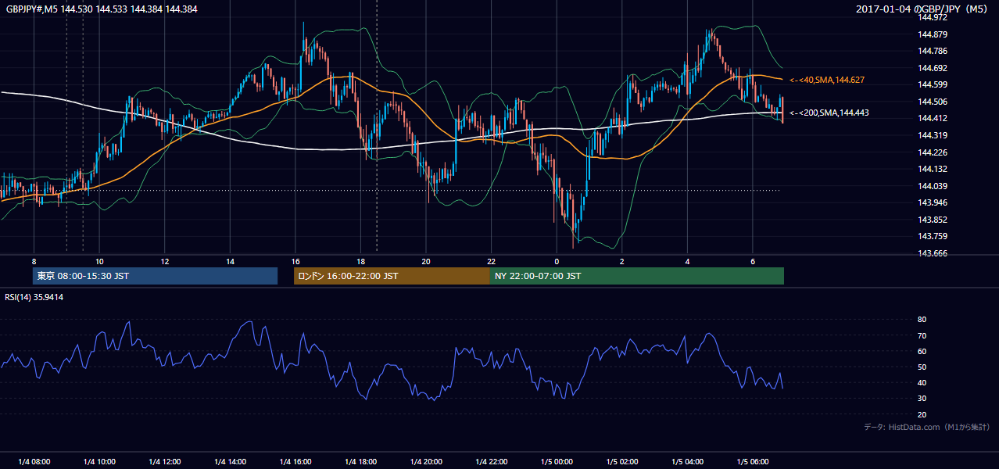Click the '2017-01-04 のGBP/JPY (M5)' heading

pos(922,9)
